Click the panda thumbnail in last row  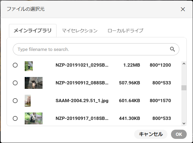point(33,118)
